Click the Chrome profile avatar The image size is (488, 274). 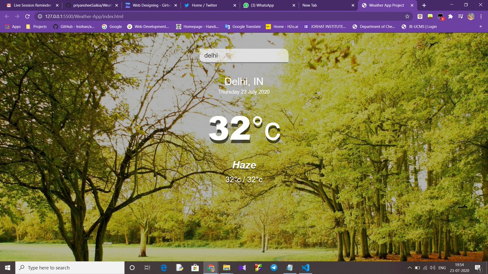point(471,17)
